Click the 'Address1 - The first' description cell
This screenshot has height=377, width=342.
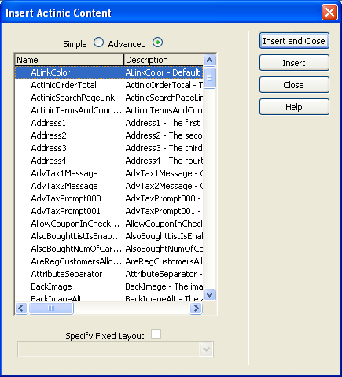pyautogui.click(x=163, y=123)
